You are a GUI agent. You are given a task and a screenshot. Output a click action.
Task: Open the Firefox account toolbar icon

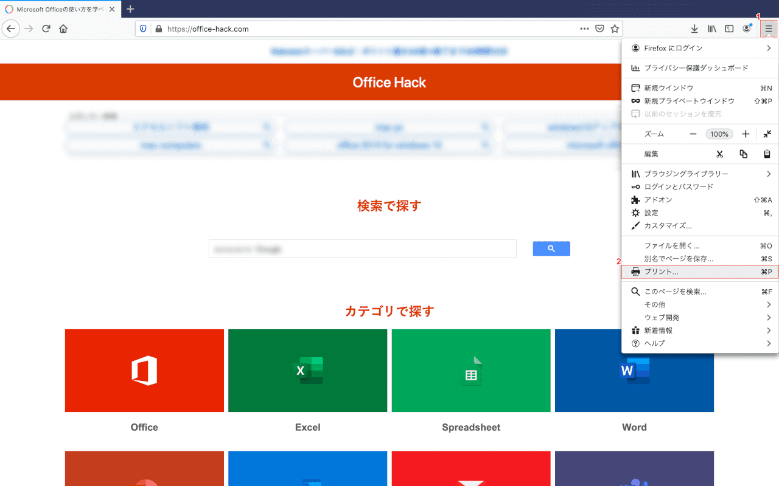click(747, 29)
